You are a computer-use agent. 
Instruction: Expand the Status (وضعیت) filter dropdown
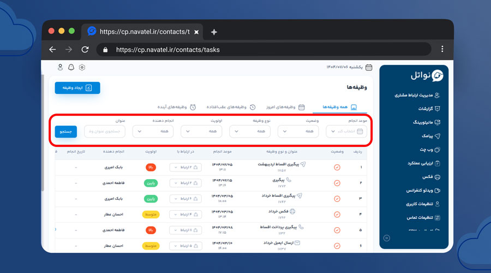tap(298, 131)
